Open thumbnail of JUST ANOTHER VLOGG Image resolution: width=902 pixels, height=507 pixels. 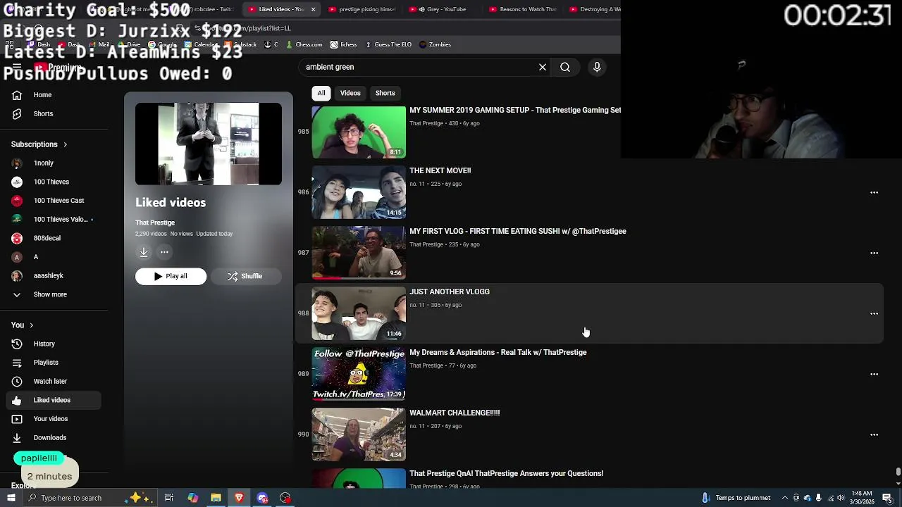[359, 313]
